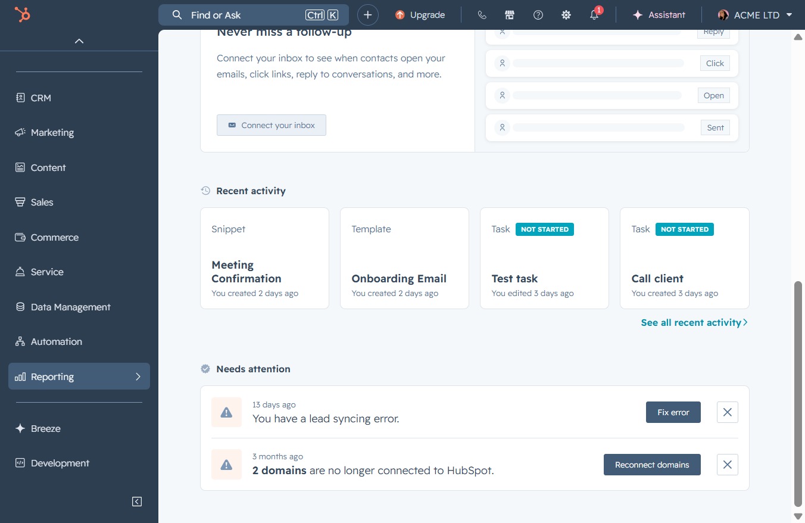The width and height of the screenshot is (805, 523).
Task: Click Fix error button
Action: coord(673,412)
